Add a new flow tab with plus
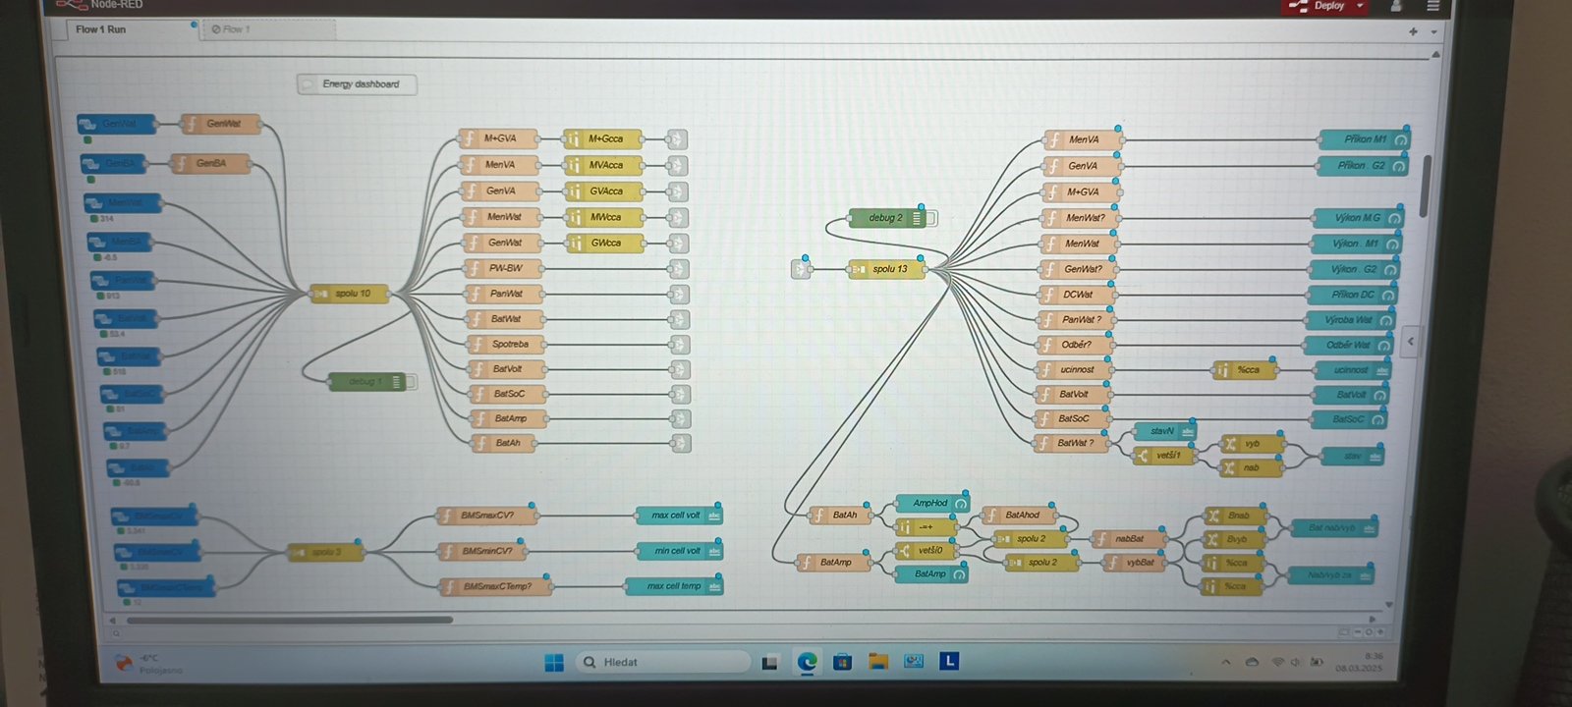The width and height of the screenshot is (1572, 707). pyautogui.click(x=1413, y=31)
